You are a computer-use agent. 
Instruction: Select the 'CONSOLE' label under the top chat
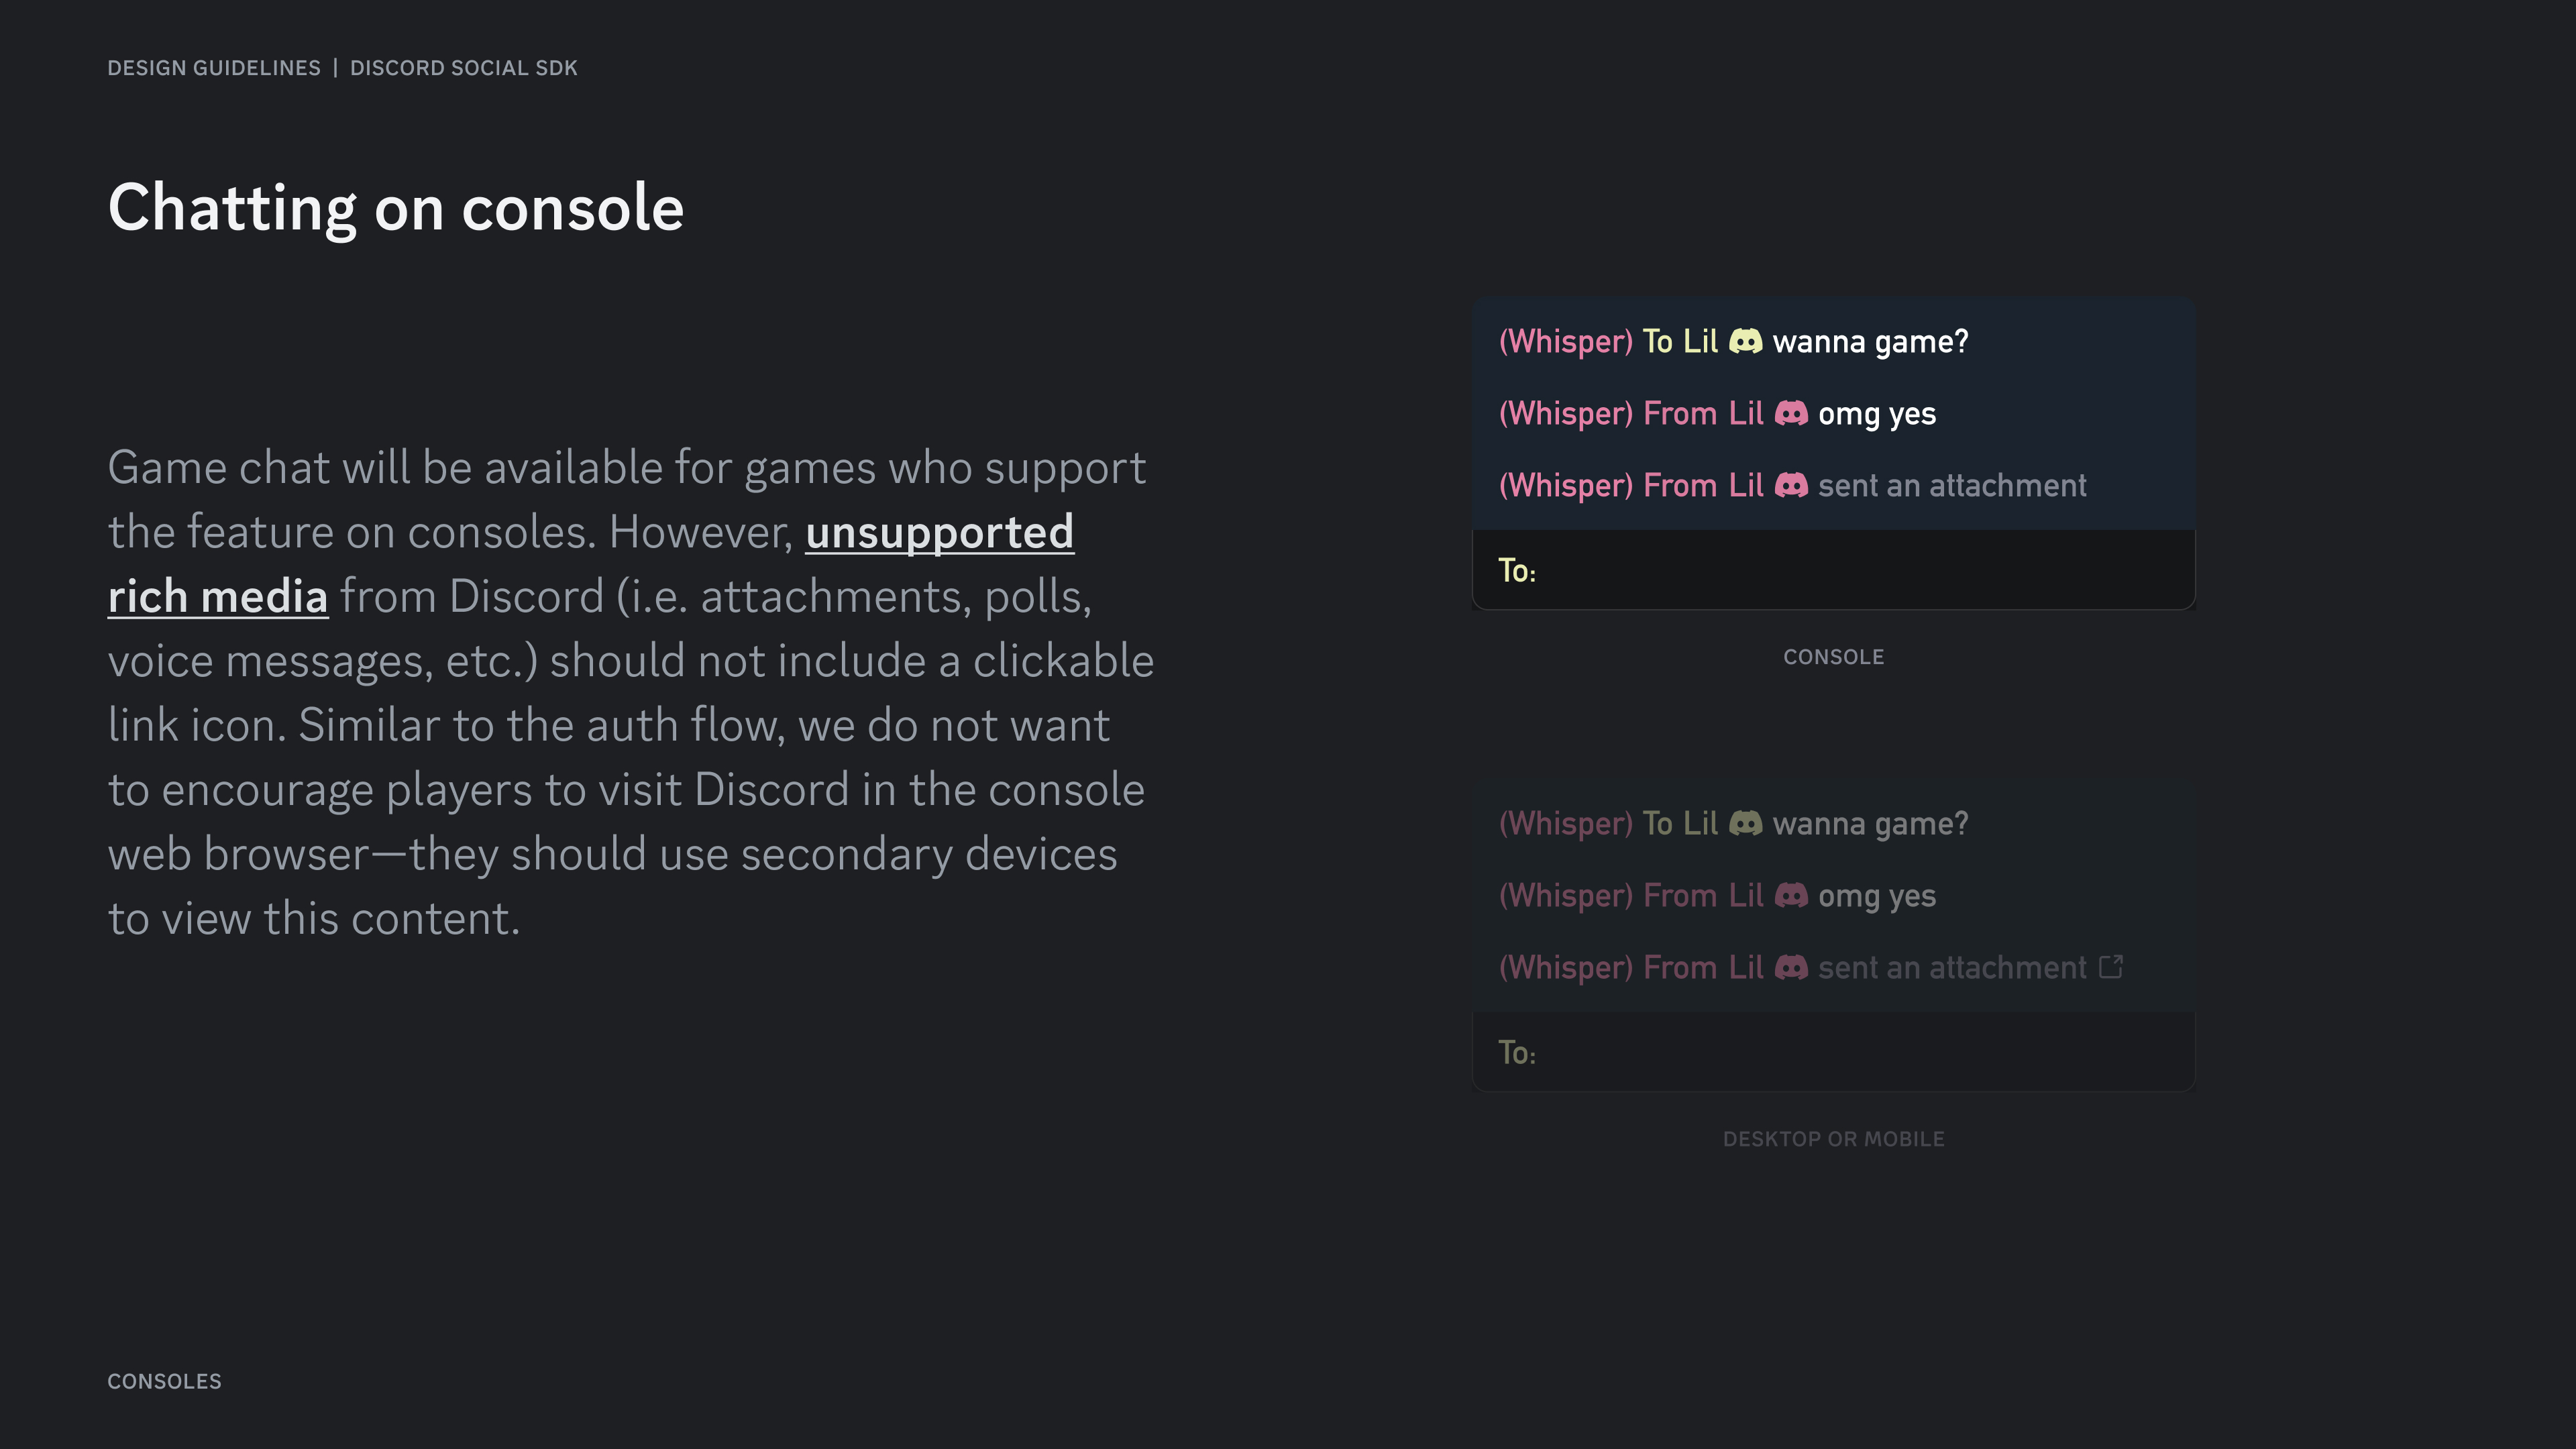click(x=1833, y=656)
